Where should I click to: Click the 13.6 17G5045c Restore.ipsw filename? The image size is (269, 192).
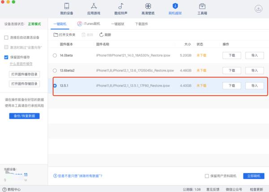click(135, 70)
